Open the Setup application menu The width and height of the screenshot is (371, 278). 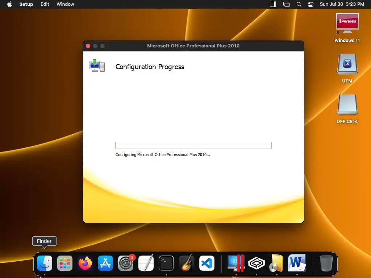click(x=26, y=4)
